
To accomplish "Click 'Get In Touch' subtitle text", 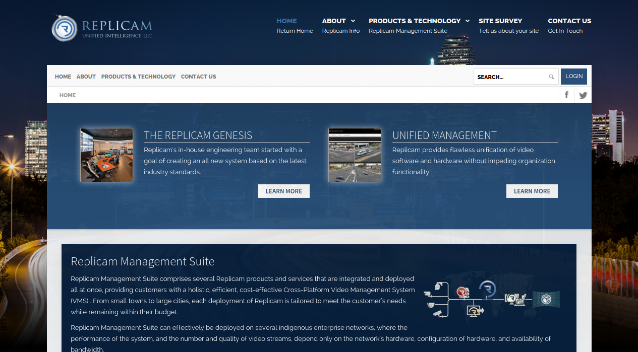I will (x=565, y=31).
